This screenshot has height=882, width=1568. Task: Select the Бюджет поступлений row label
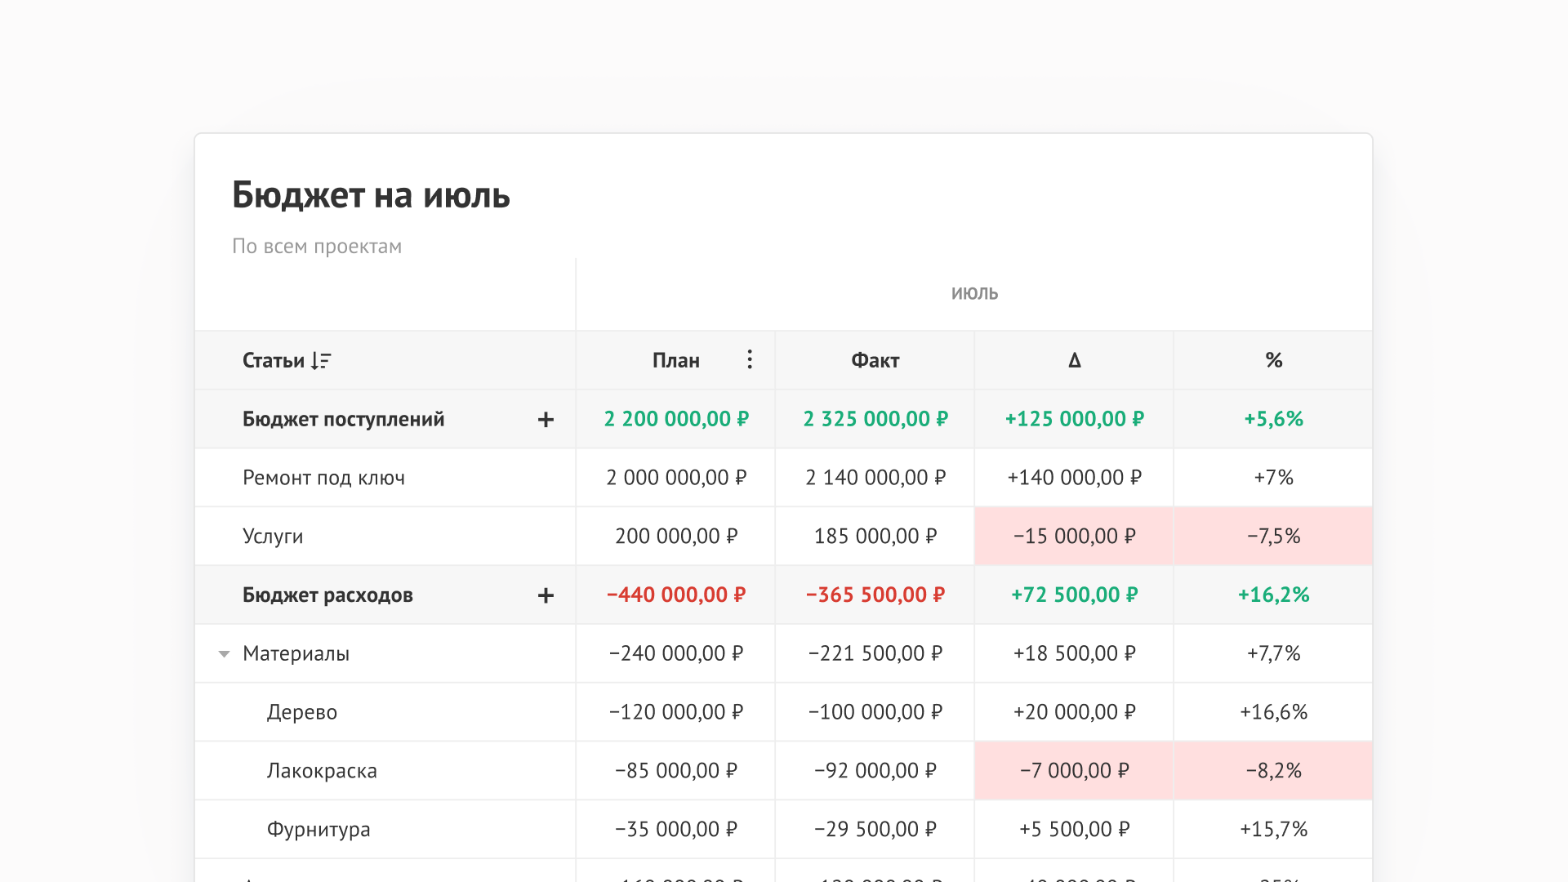(x=343, y=419)
